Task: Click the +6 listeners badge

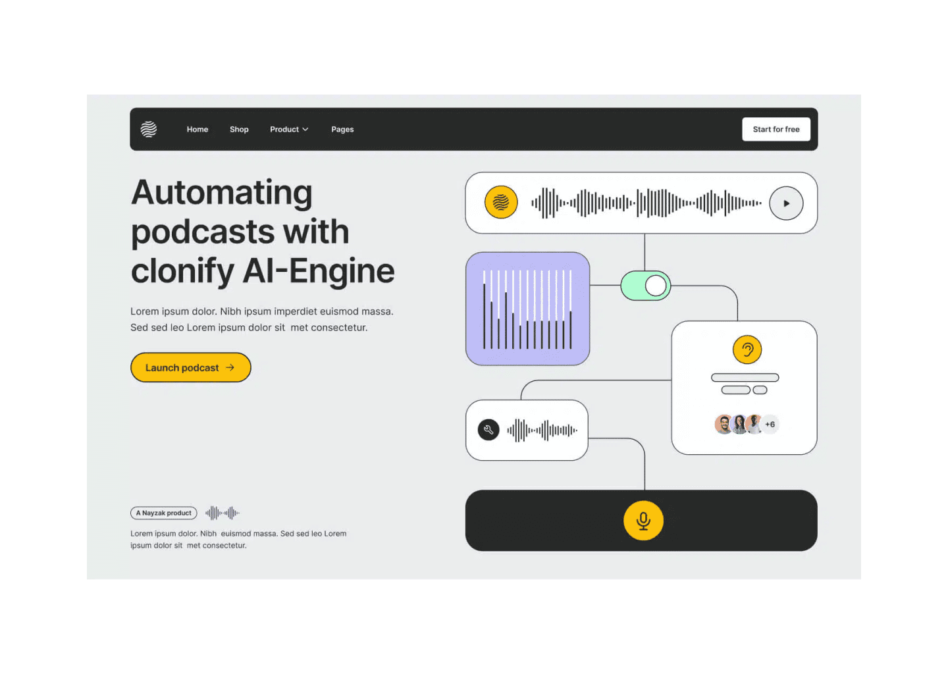Action: 770,425
